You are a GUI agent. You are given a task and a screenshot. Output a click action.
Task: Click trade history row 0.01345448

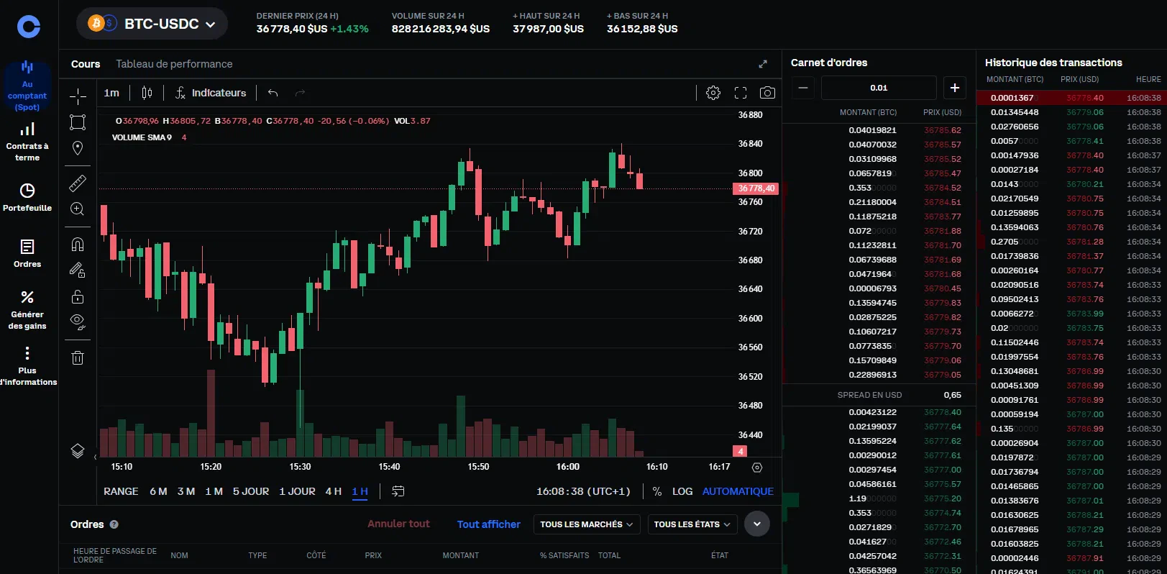point(1071,112)
